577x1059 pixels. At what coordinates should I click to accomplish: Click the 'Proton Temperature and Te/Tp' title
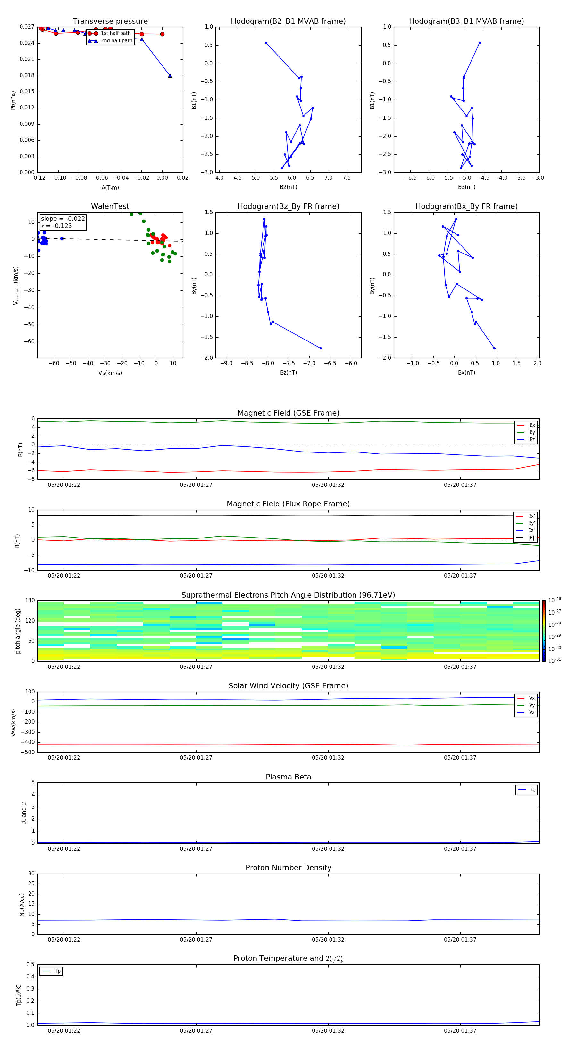click(x=288, y=959)
